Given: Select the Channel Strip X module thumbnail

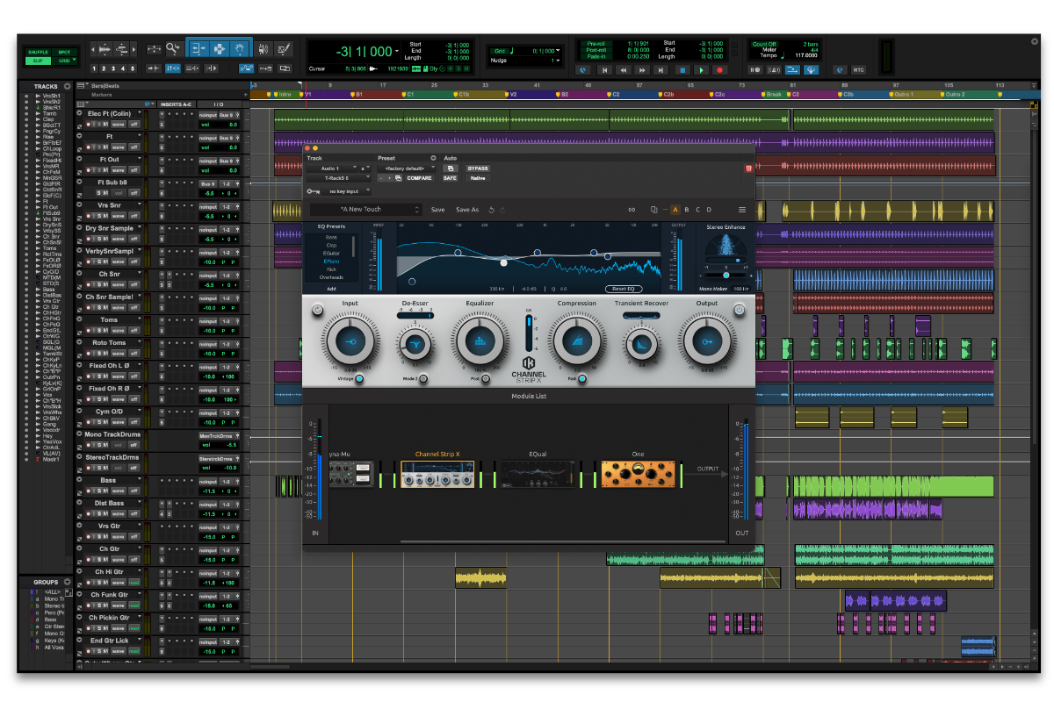Looking at the screenshot, I should coord(437,475).
